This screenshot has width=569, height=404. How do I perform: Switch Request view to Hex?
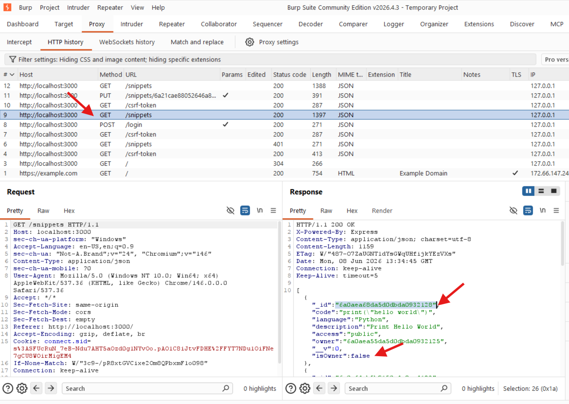point(69,211)
